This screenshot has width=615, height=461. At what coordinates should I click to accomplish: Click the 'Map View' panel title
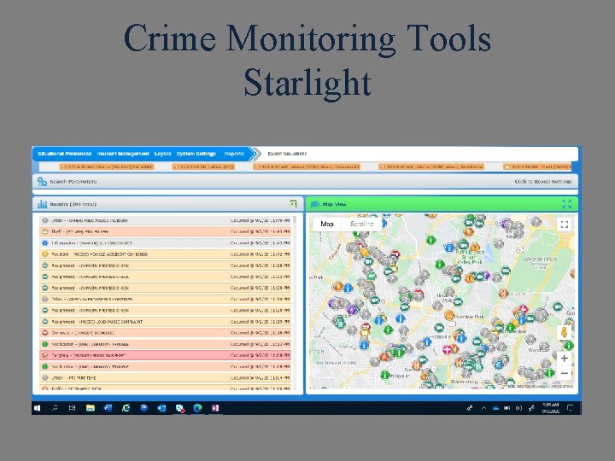[x=334, y=204]
